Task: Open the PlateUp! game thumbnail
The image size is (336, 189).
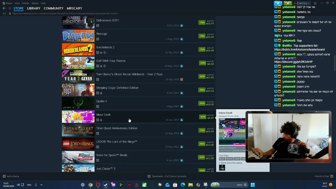Action: [x=78, y=36]
